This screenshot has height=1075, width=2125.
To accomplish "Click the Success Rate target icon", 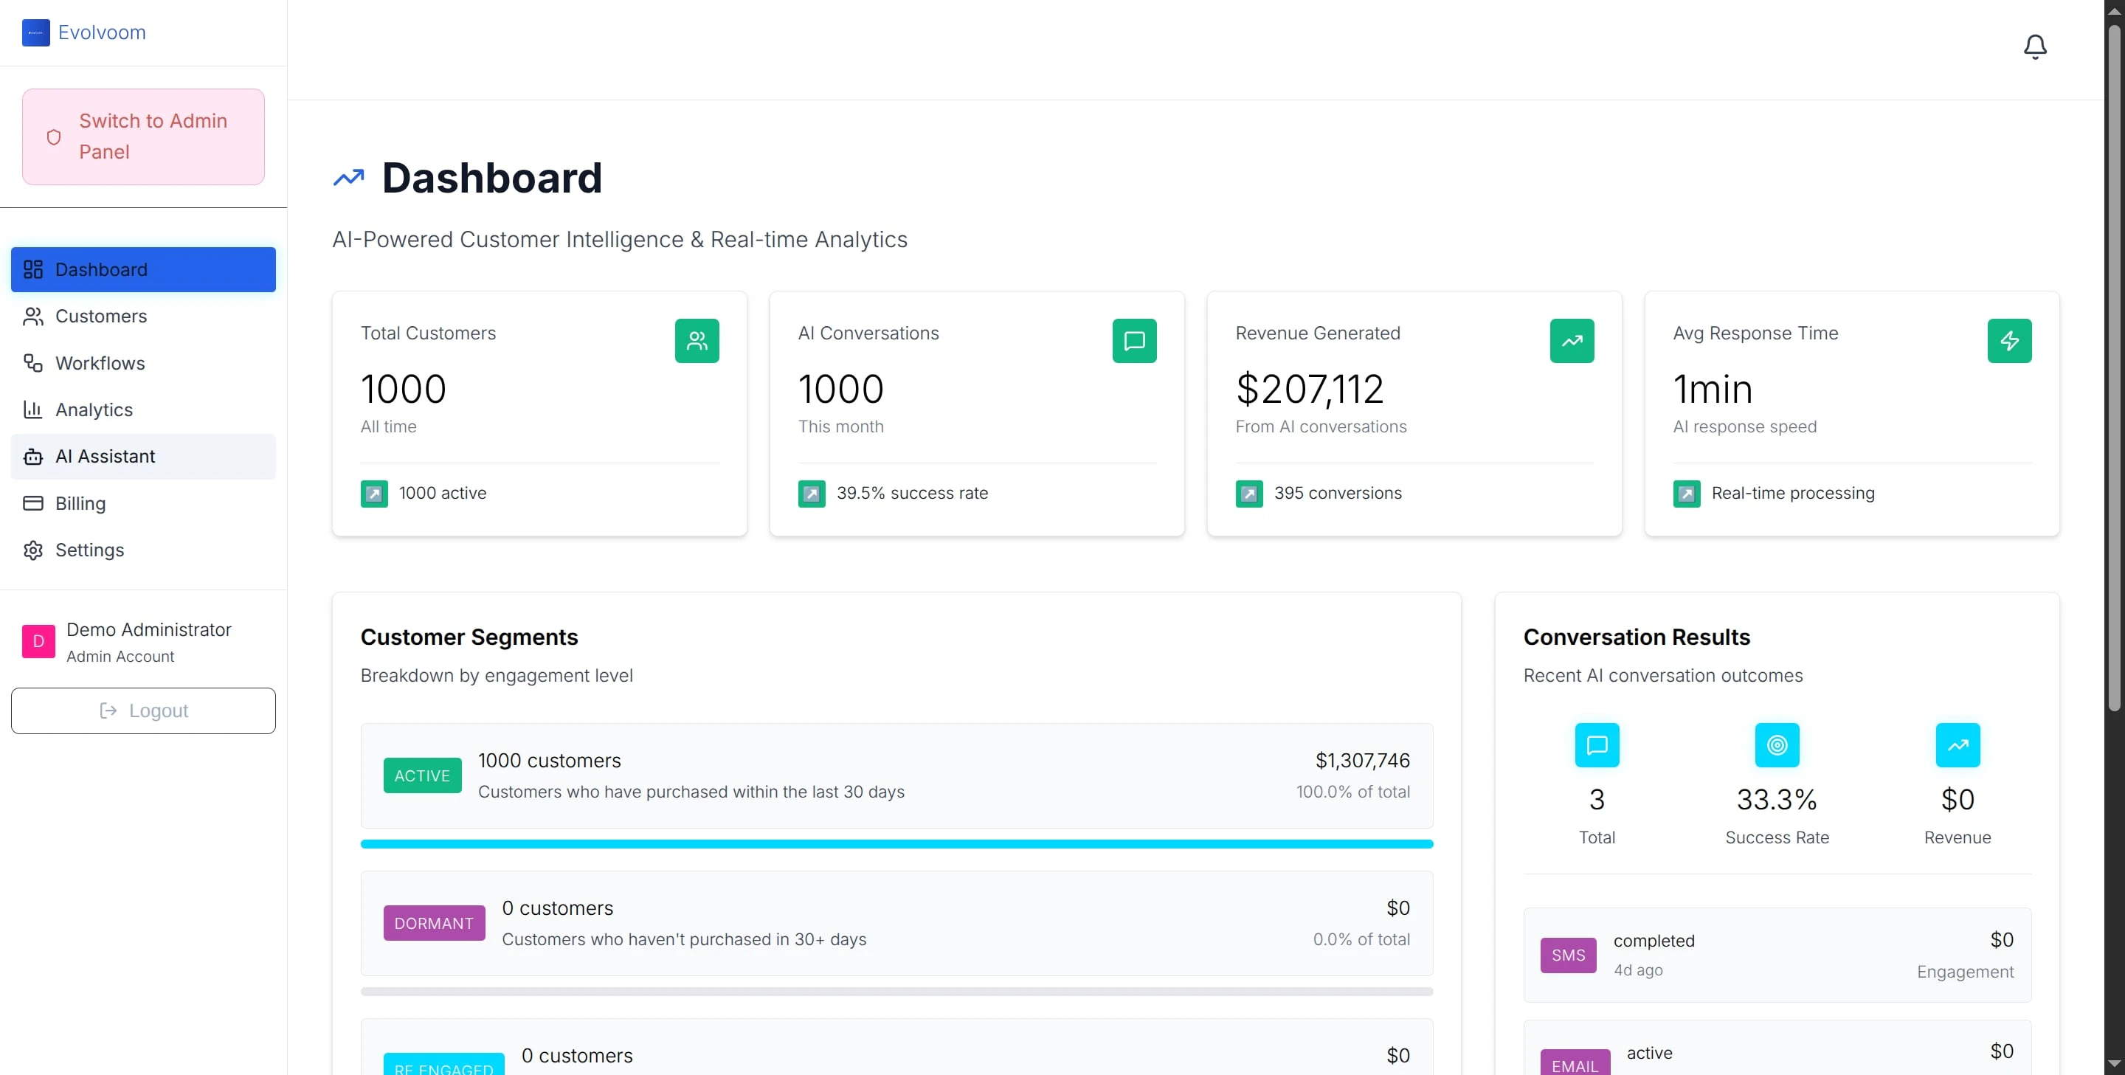I will [1776, 745].
